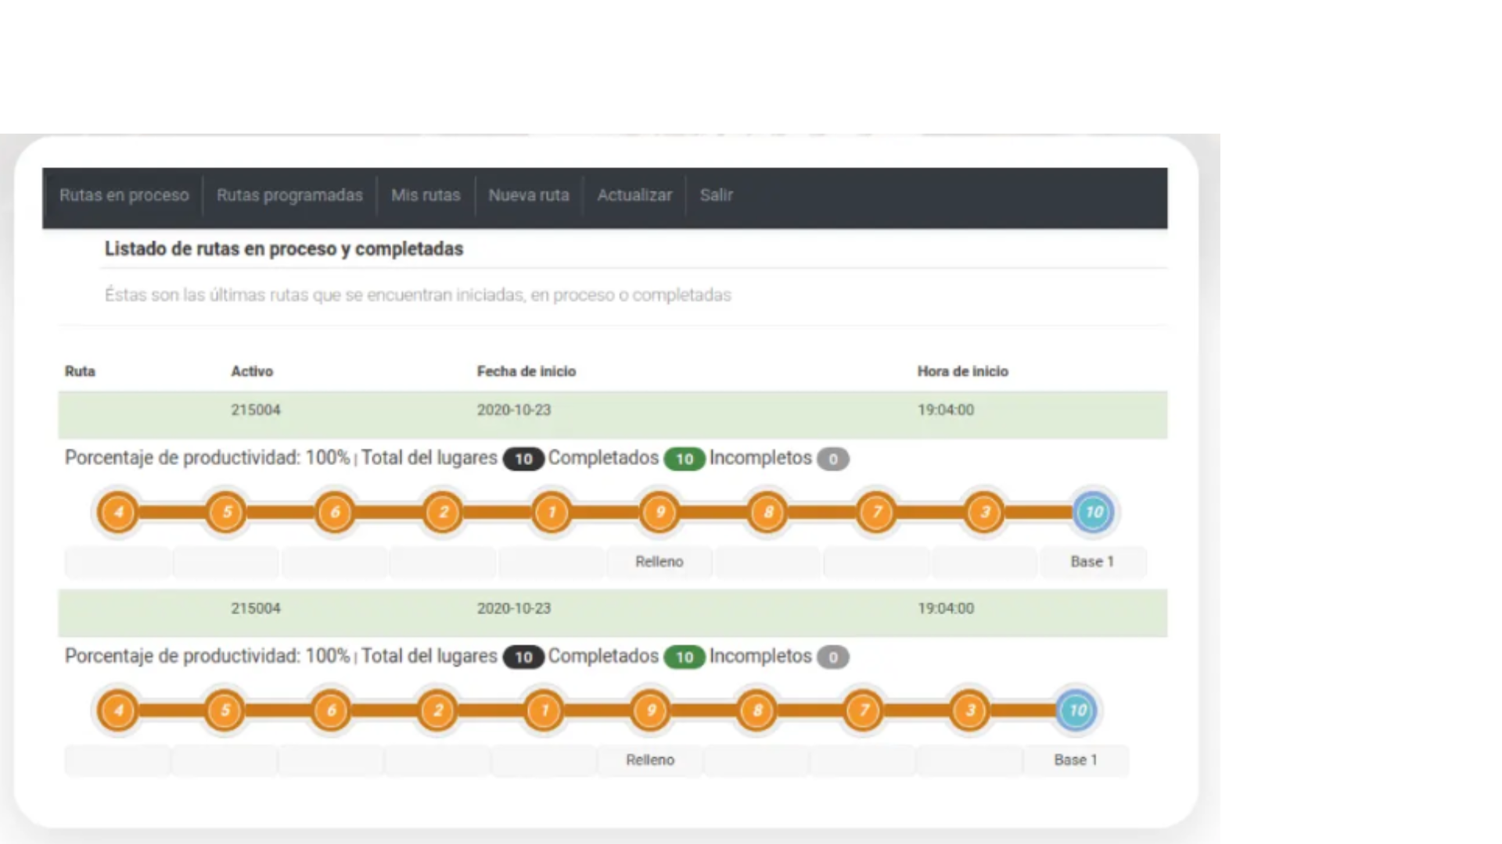This screenshot has height=844, width=1502.
Task: Click Actualizar to refresh route data
Action: click(x=634, y=195)
